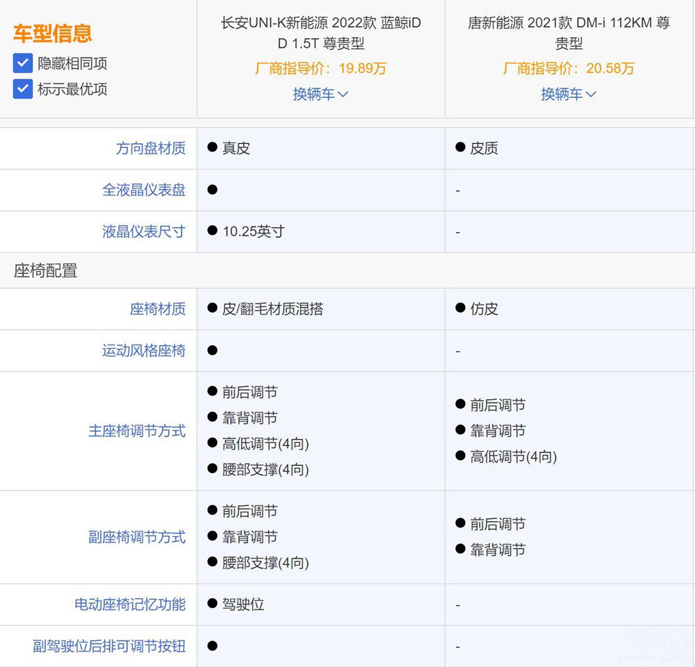Click the 方向盘材质 parameter link
This screenshot has height=667, width=695.
point(150,148)
